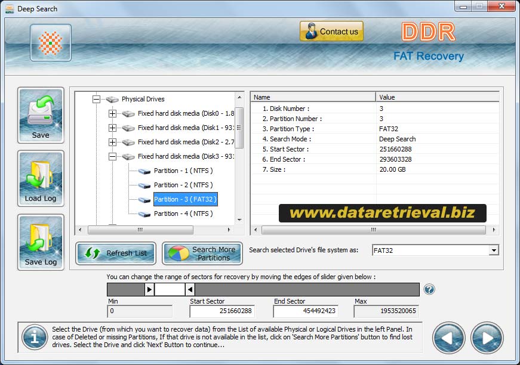Click the orange checkered DDR logo icon
Image resolution: width=520 pixels, height=365 pixels.
[50, 43]
